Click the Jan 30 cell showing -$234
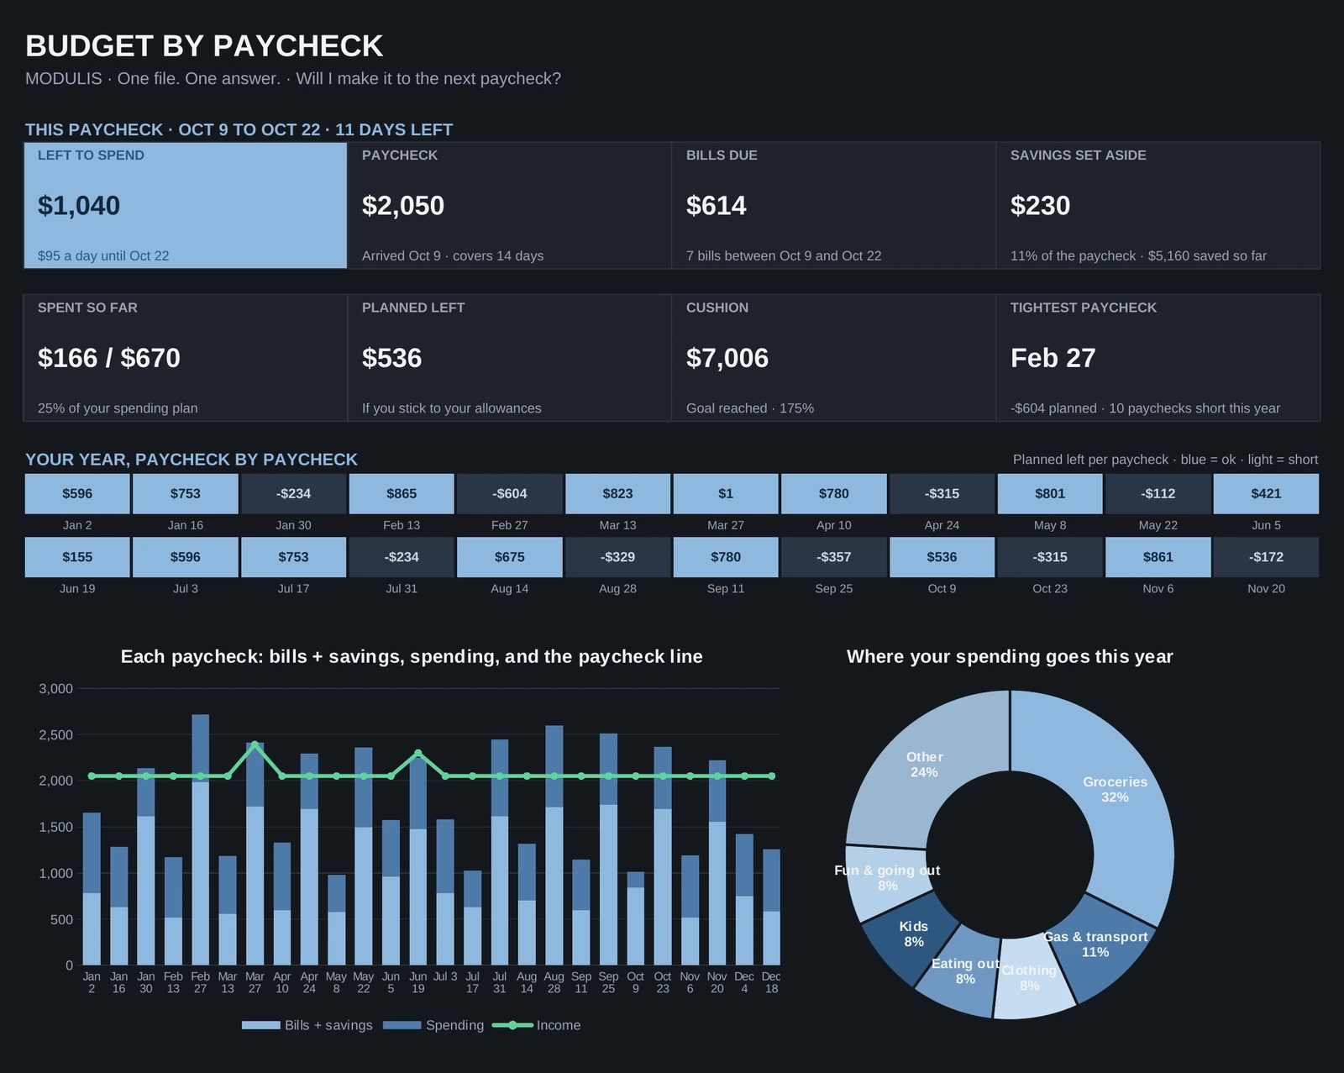This screenshot has height=1073, width=1344. tap(293, 493)
